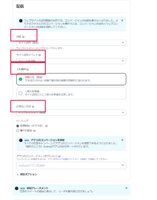This screenshot has height=200, width=157.
Task: Click alert icon in website conversion banner
Action: (x=21, y=21)
